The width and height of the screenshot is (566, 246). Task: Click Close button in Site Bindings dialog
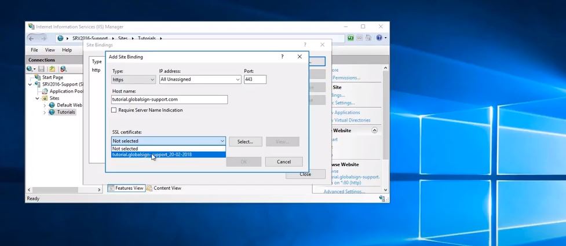click(x=305, y=174)
